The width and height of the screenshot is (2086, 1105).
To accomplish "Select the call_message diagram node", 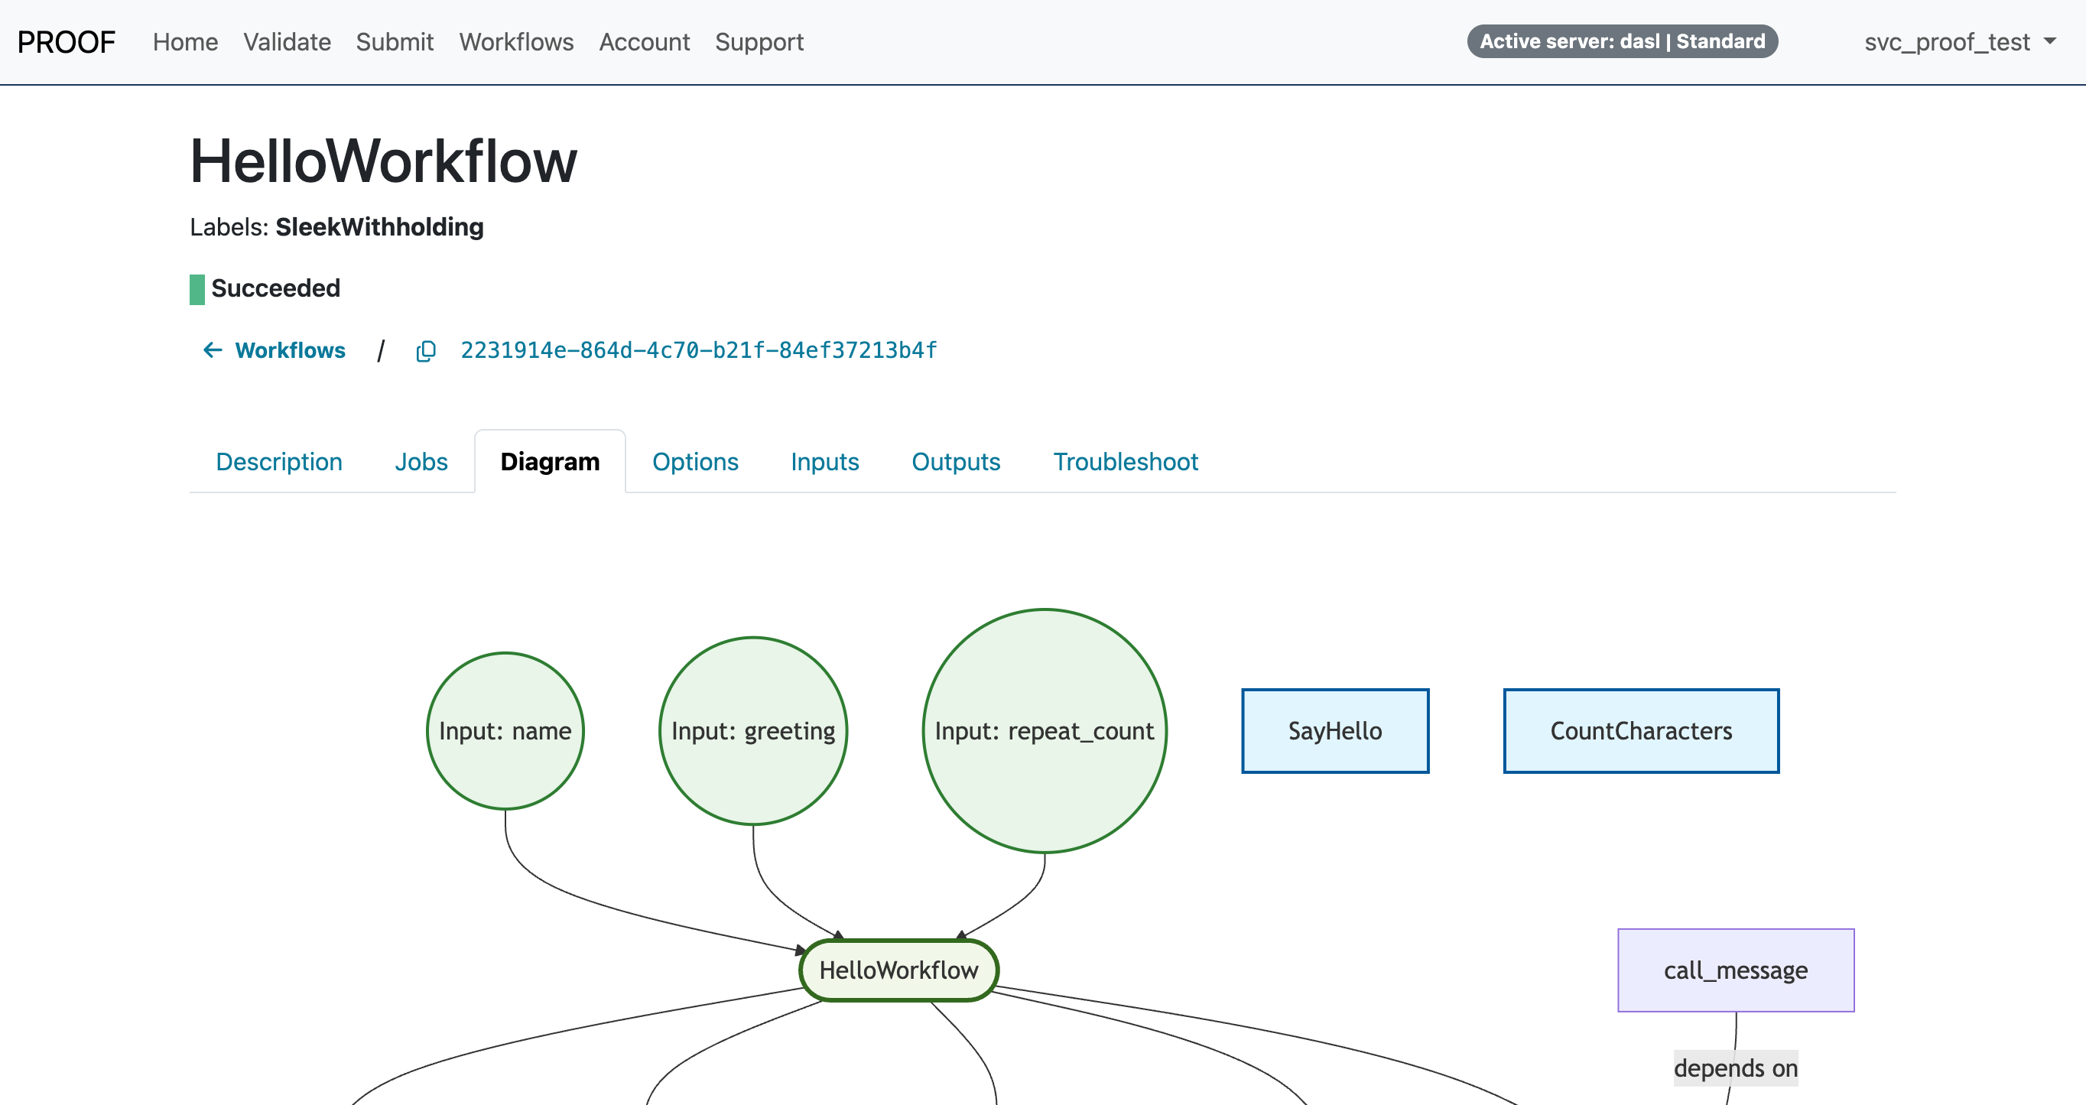I will click(1735, 970).
